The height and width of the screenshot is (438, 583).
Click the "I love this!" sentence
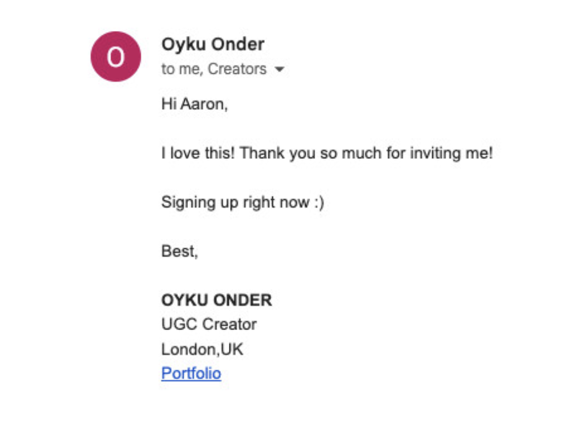[x=198, y=153]
